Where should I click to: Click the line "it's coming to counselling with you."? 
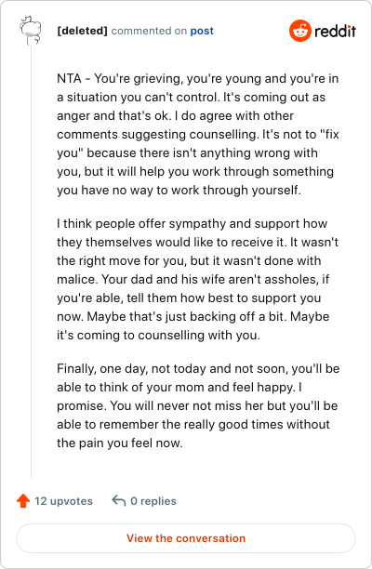(x=159, y=335)
